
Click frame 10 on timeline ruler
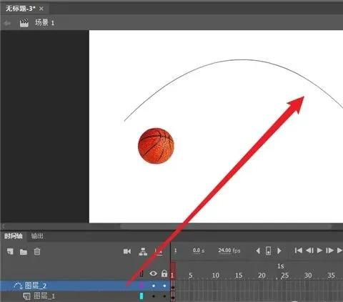(216, 276)
